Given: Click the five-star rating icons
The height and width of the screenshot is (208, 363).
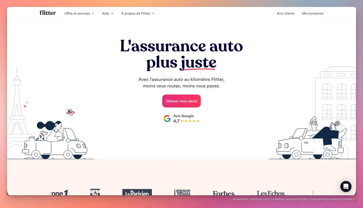Looking at the screenshot, I should (x=190, y=121).
